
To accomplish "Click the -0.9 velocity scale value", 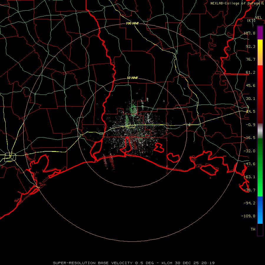I will 251,125.
